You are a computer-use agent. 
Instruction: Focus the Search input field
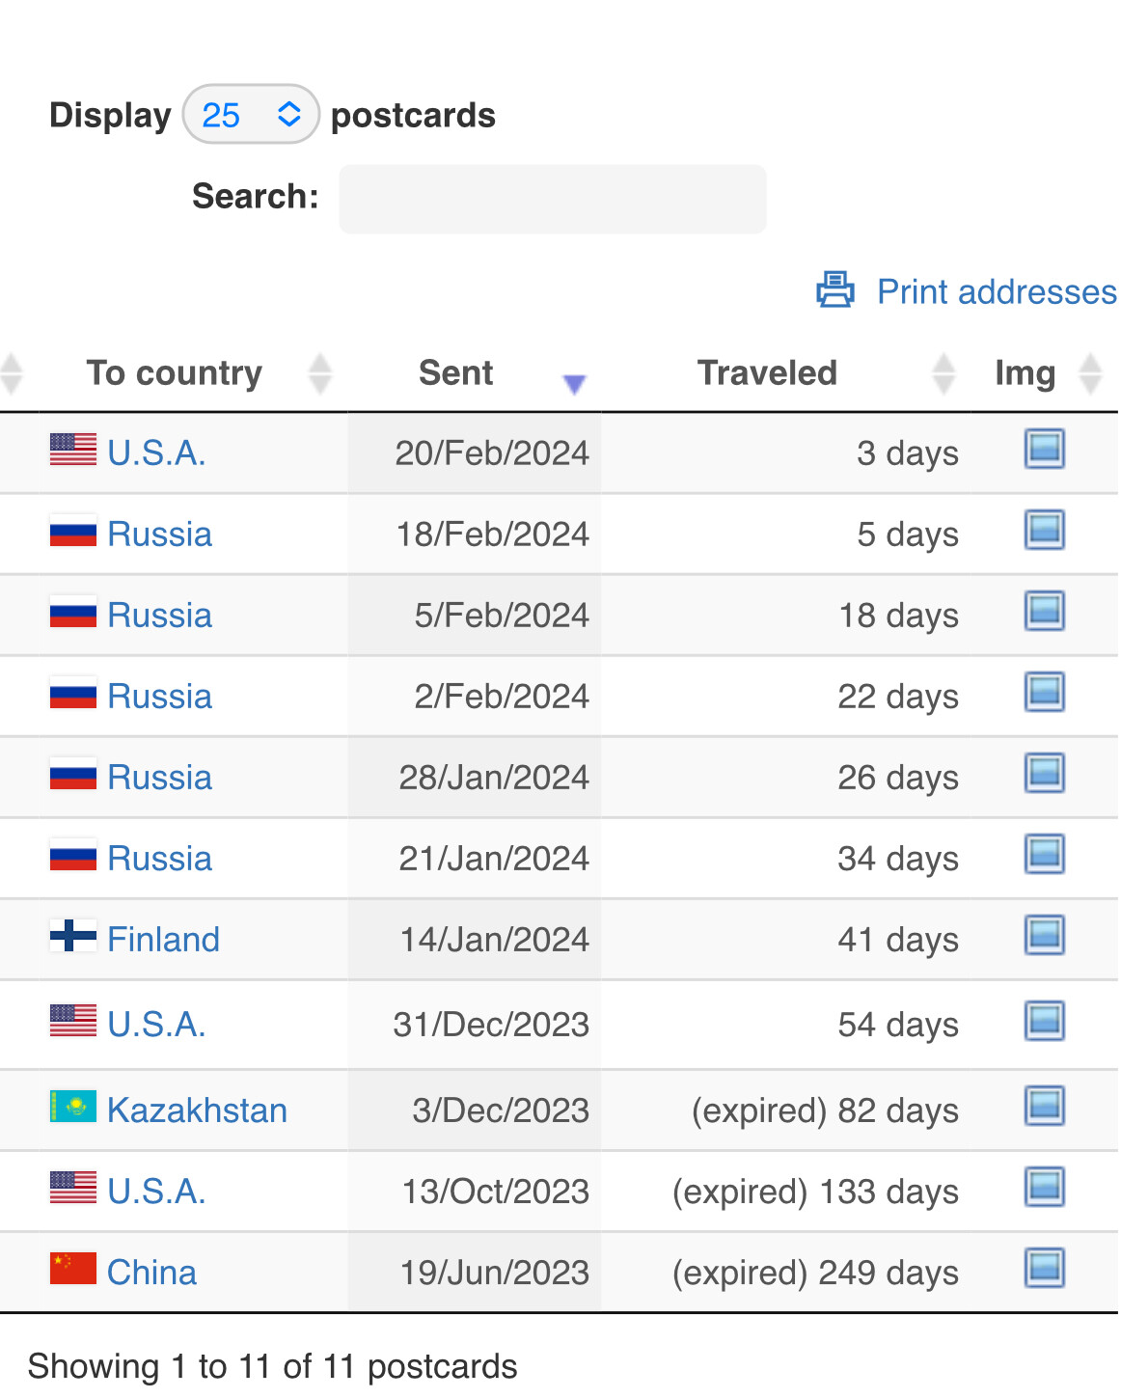(553, 199)
